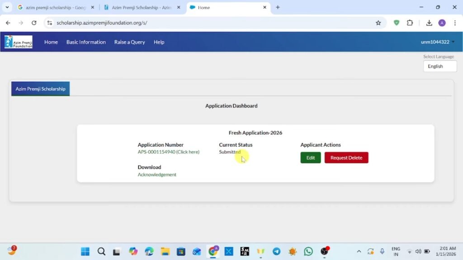
Task: Go back using the browser back arrow
Action: pos(8,23)
